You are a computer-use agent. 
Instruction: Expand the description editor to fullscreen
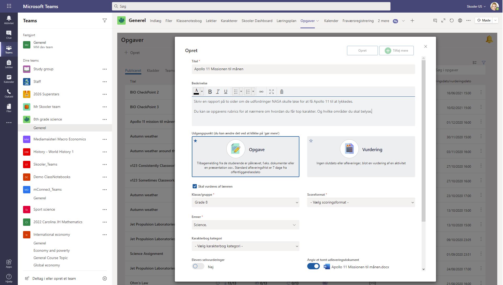(x=271, y=91)
